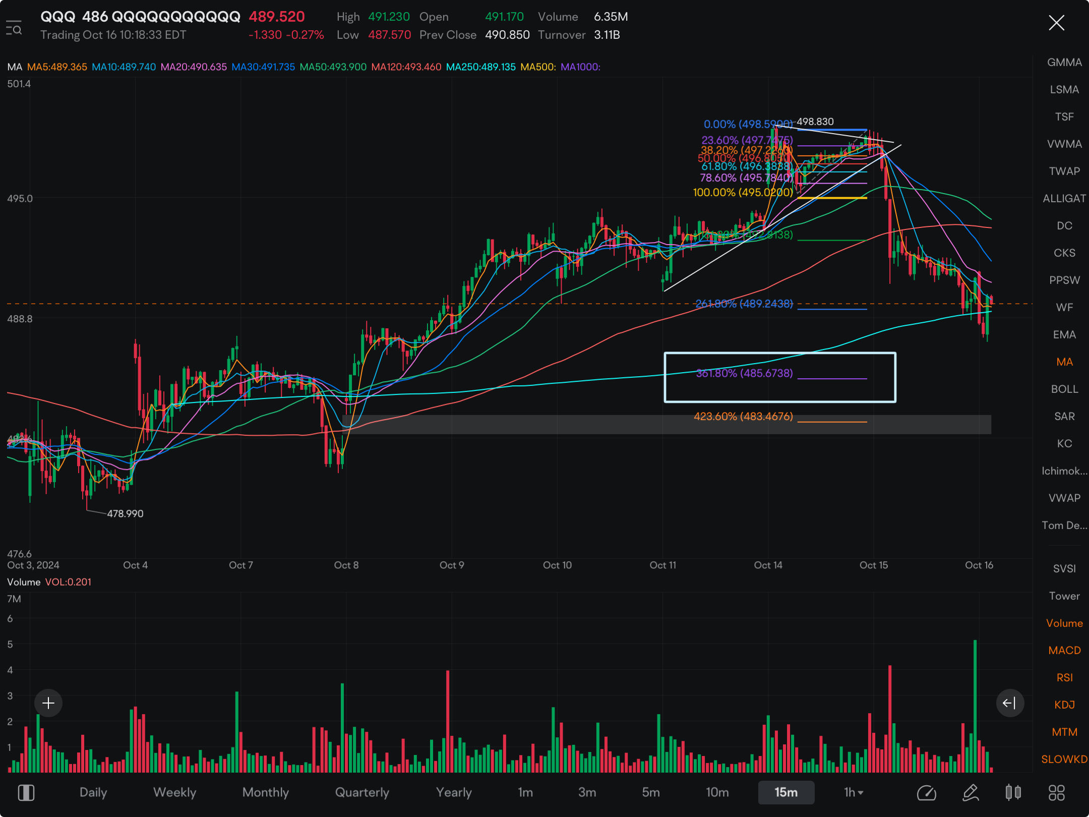Click the MA120:493.460 legend value
This screenshot has height=817, width=1089.
point(406,67)
